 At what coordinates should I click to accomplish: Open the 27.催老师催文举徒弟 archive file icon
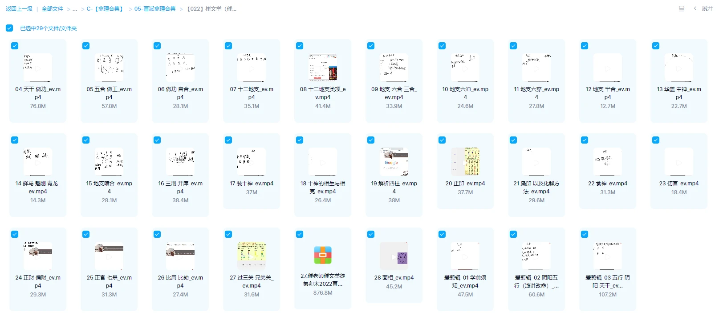point(323,255)
